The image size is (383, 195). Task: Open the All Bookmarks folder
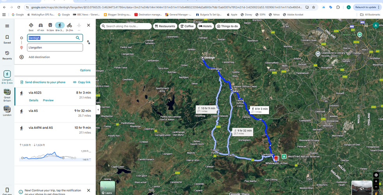pyautogui.click(x=370, y=15)
